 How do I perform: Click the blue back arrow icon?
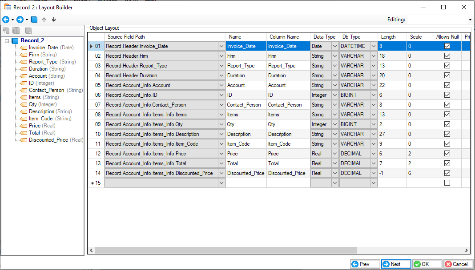(6, 20)
